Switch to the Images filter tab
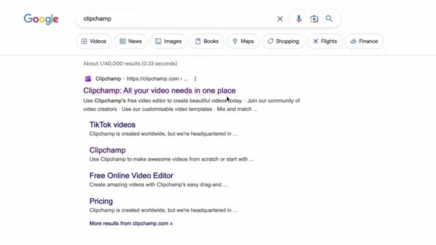436x245 pixels. coord(168,41)
